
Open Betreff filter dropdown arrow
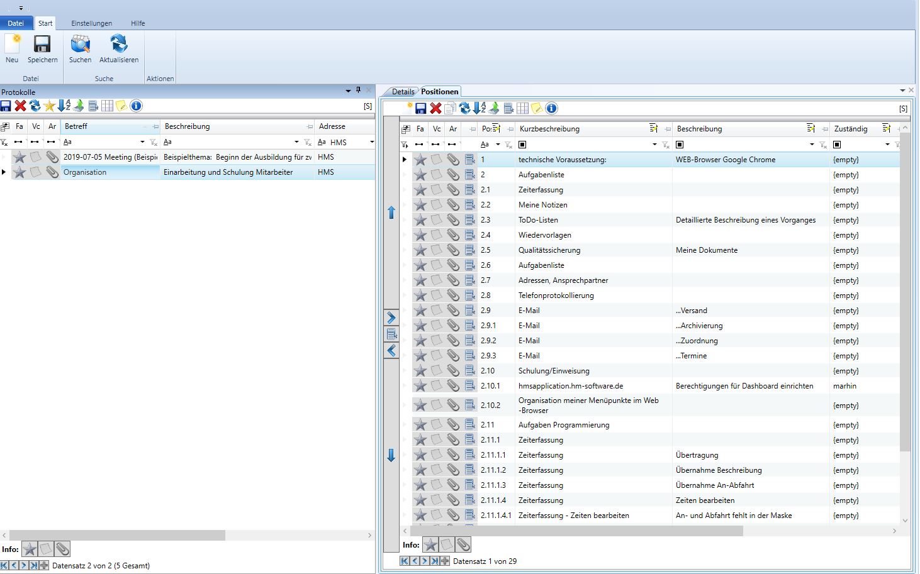click(x=142, y=142)
